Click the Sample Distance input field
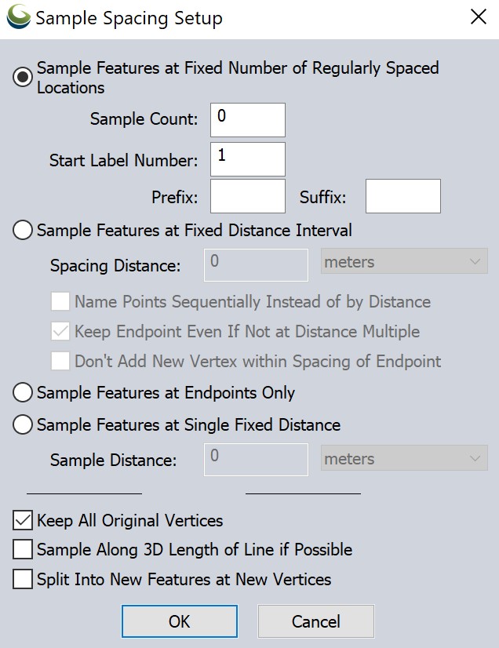This screenshot has height=648, width=499. coord(256,460)
